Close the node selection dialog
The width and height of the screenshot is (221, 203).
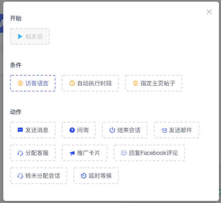coord(209,12)
